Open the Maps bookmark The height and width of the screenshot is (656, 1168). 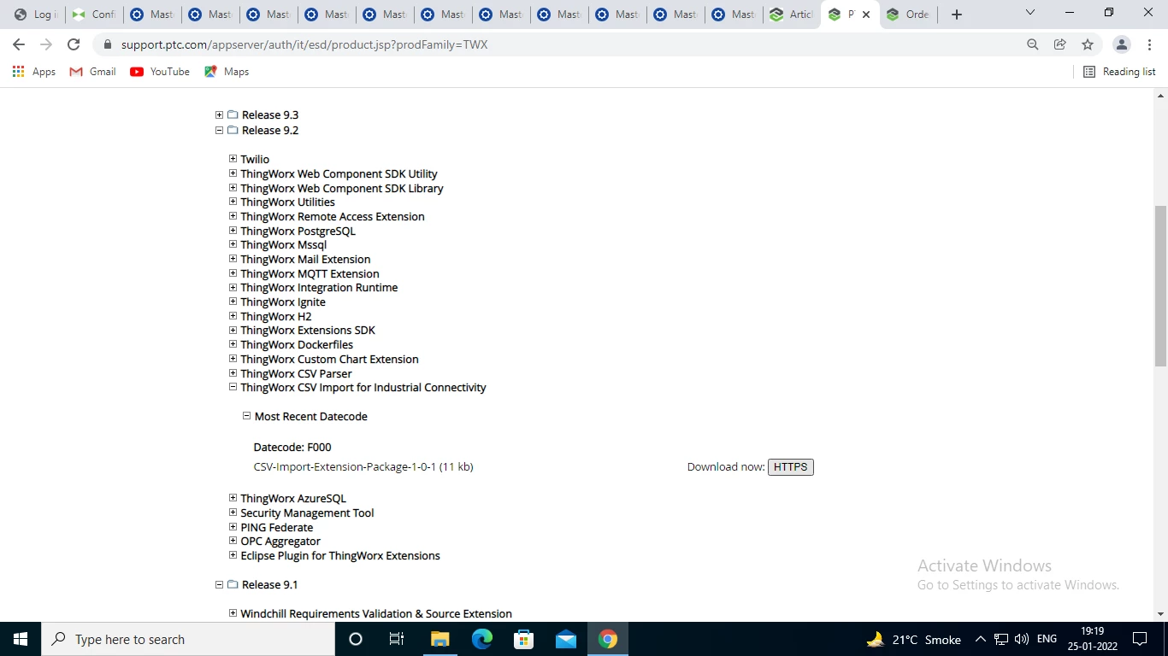click(x=227, y=72)
